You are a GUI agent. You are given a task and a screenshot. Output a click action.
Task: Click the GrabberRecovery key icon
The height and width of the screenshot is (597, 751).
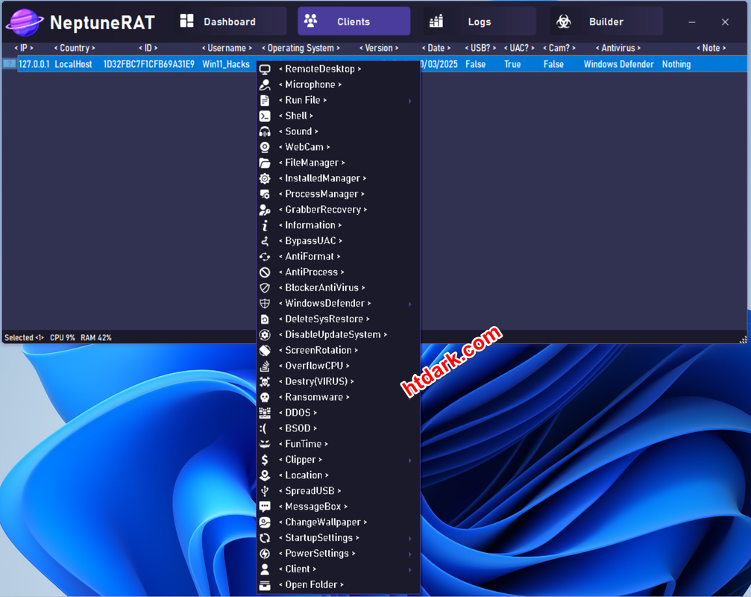[x=265, y=210]
